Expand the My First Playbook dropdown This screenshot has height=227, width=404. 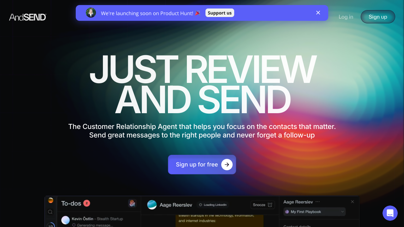tap(314, 212)
